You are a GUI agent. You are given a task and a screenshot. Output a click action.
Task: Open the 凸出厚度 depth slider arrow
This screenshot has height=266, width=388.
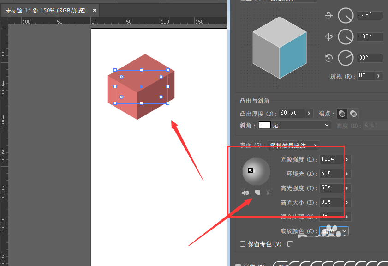pos(309,113)
